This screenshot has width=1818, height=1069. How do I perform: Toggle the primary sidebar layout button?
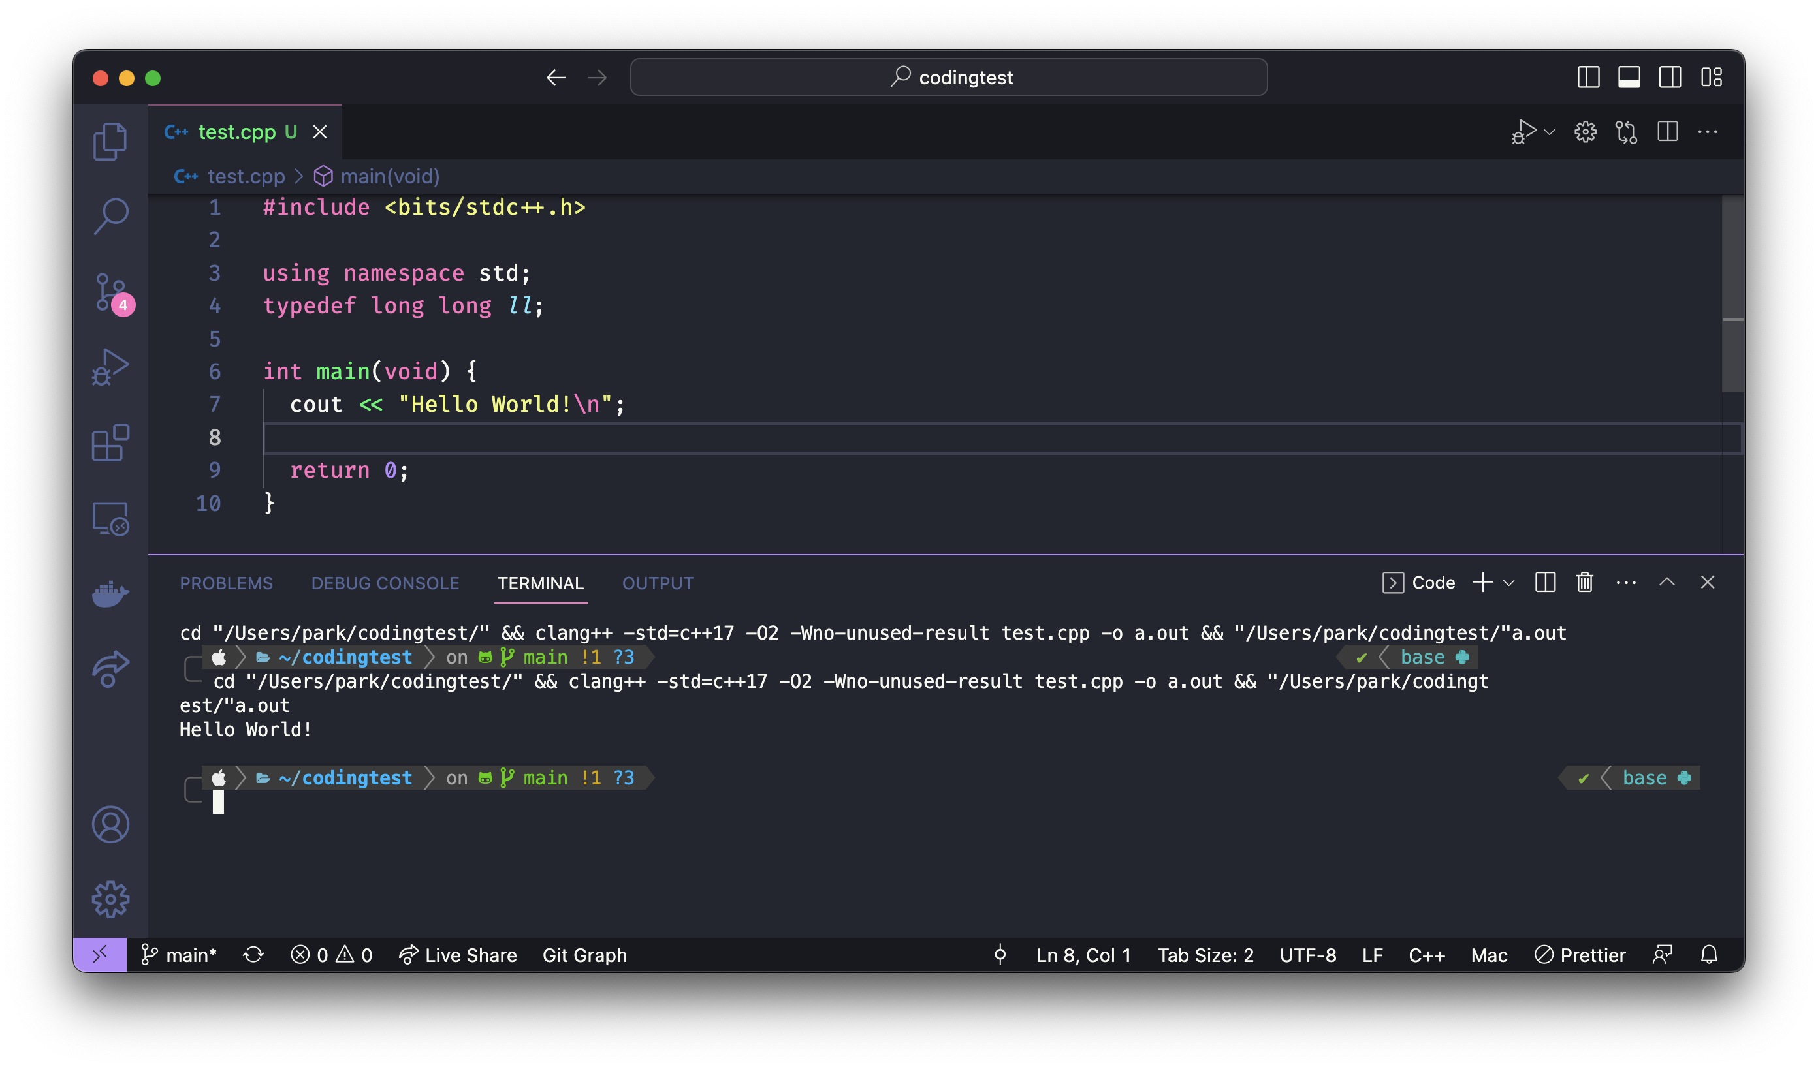(x=1588, y=77)
